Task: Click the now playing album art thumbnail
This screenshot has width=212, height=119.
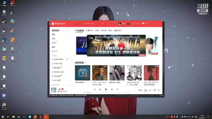Action: point(54,90)
